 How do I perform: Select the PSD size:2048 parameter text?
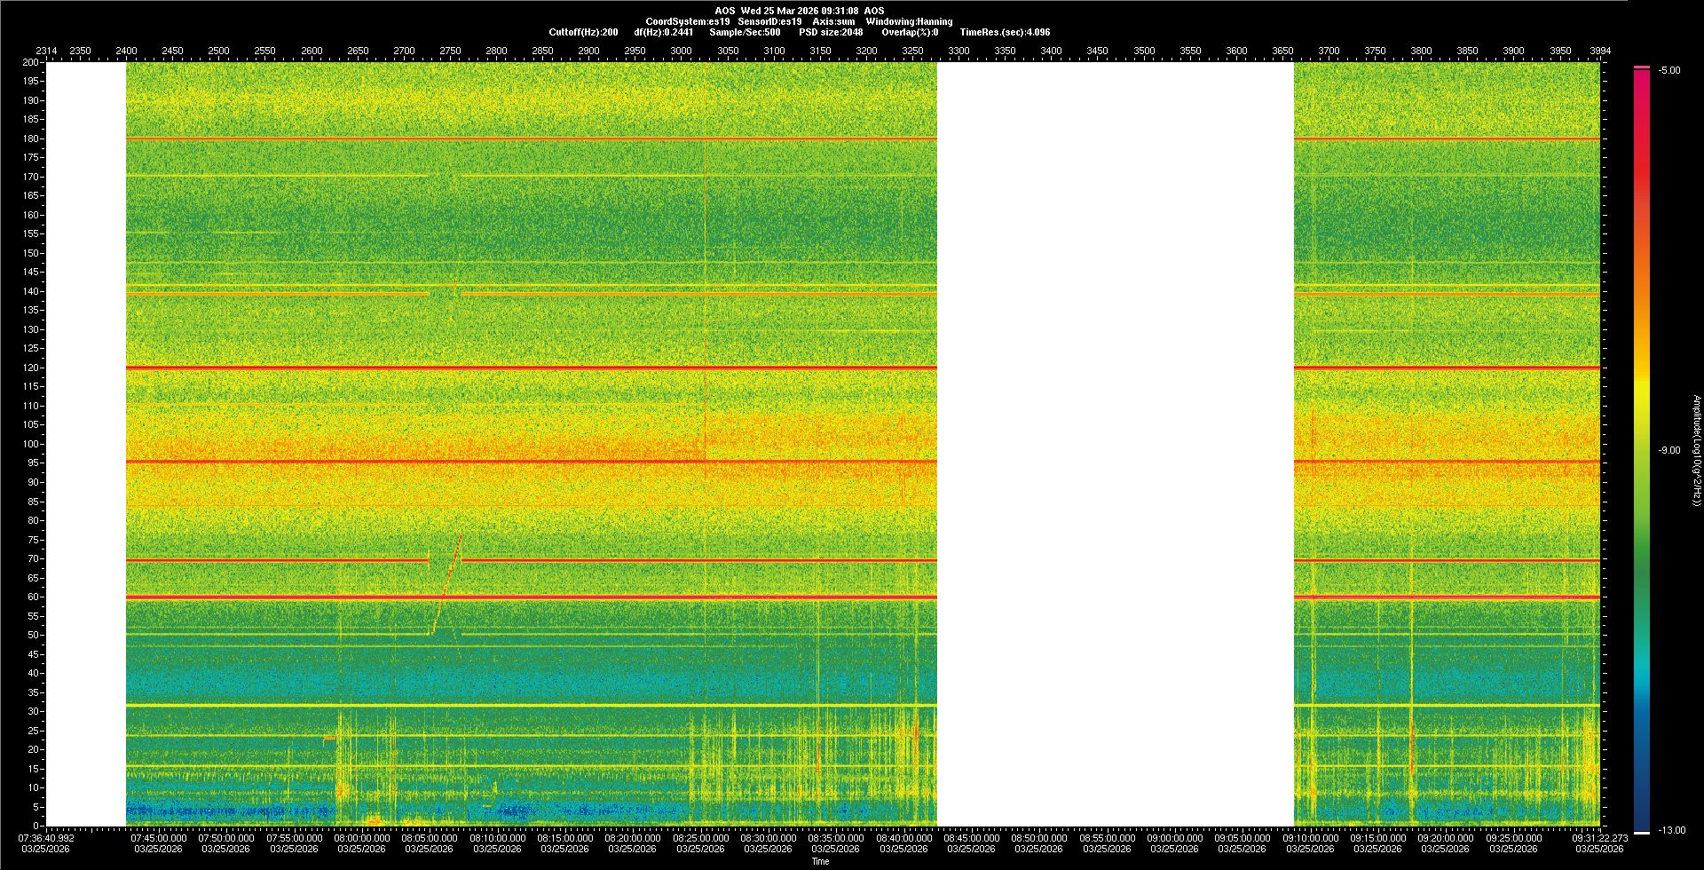(x=831, y=32)
